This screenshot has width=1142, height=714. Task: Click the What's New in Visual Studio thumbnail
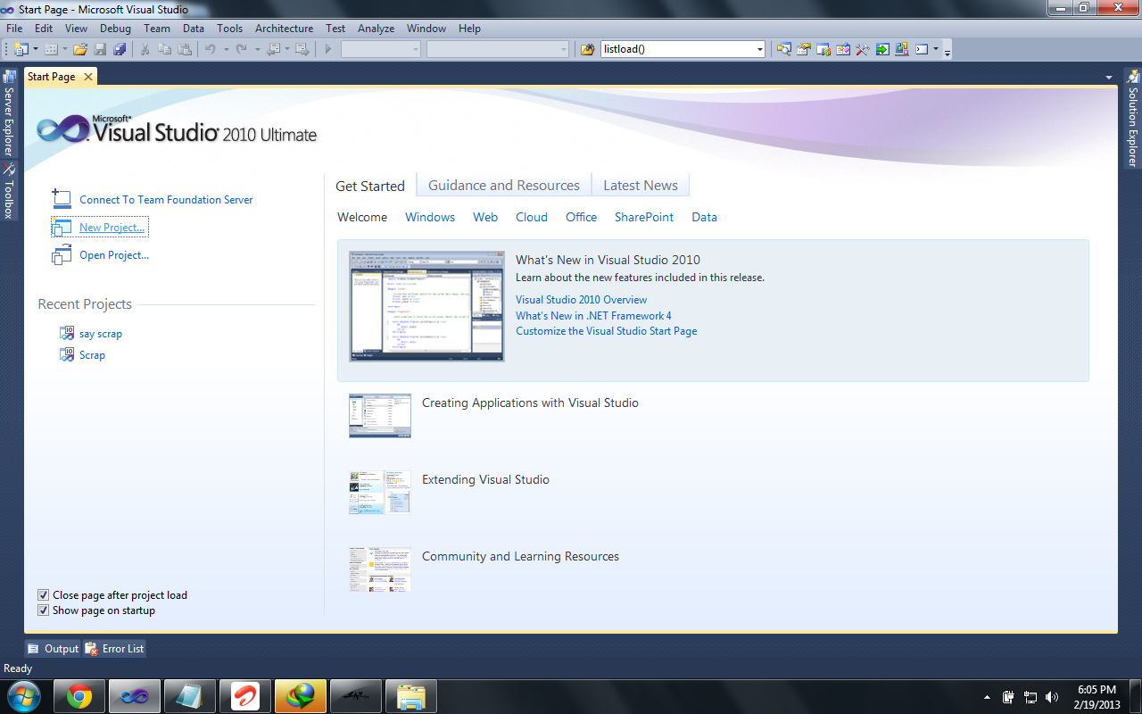point(426,306)
